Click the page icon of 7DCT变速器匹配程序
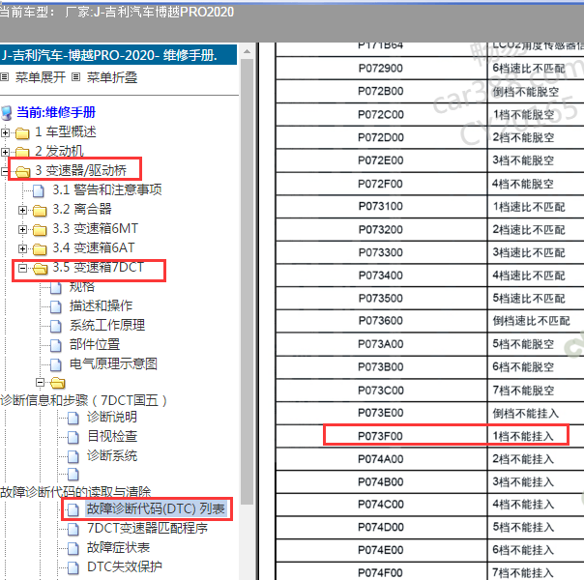The image size is (584, 580). pyautogui.click(x=73, y=529)
